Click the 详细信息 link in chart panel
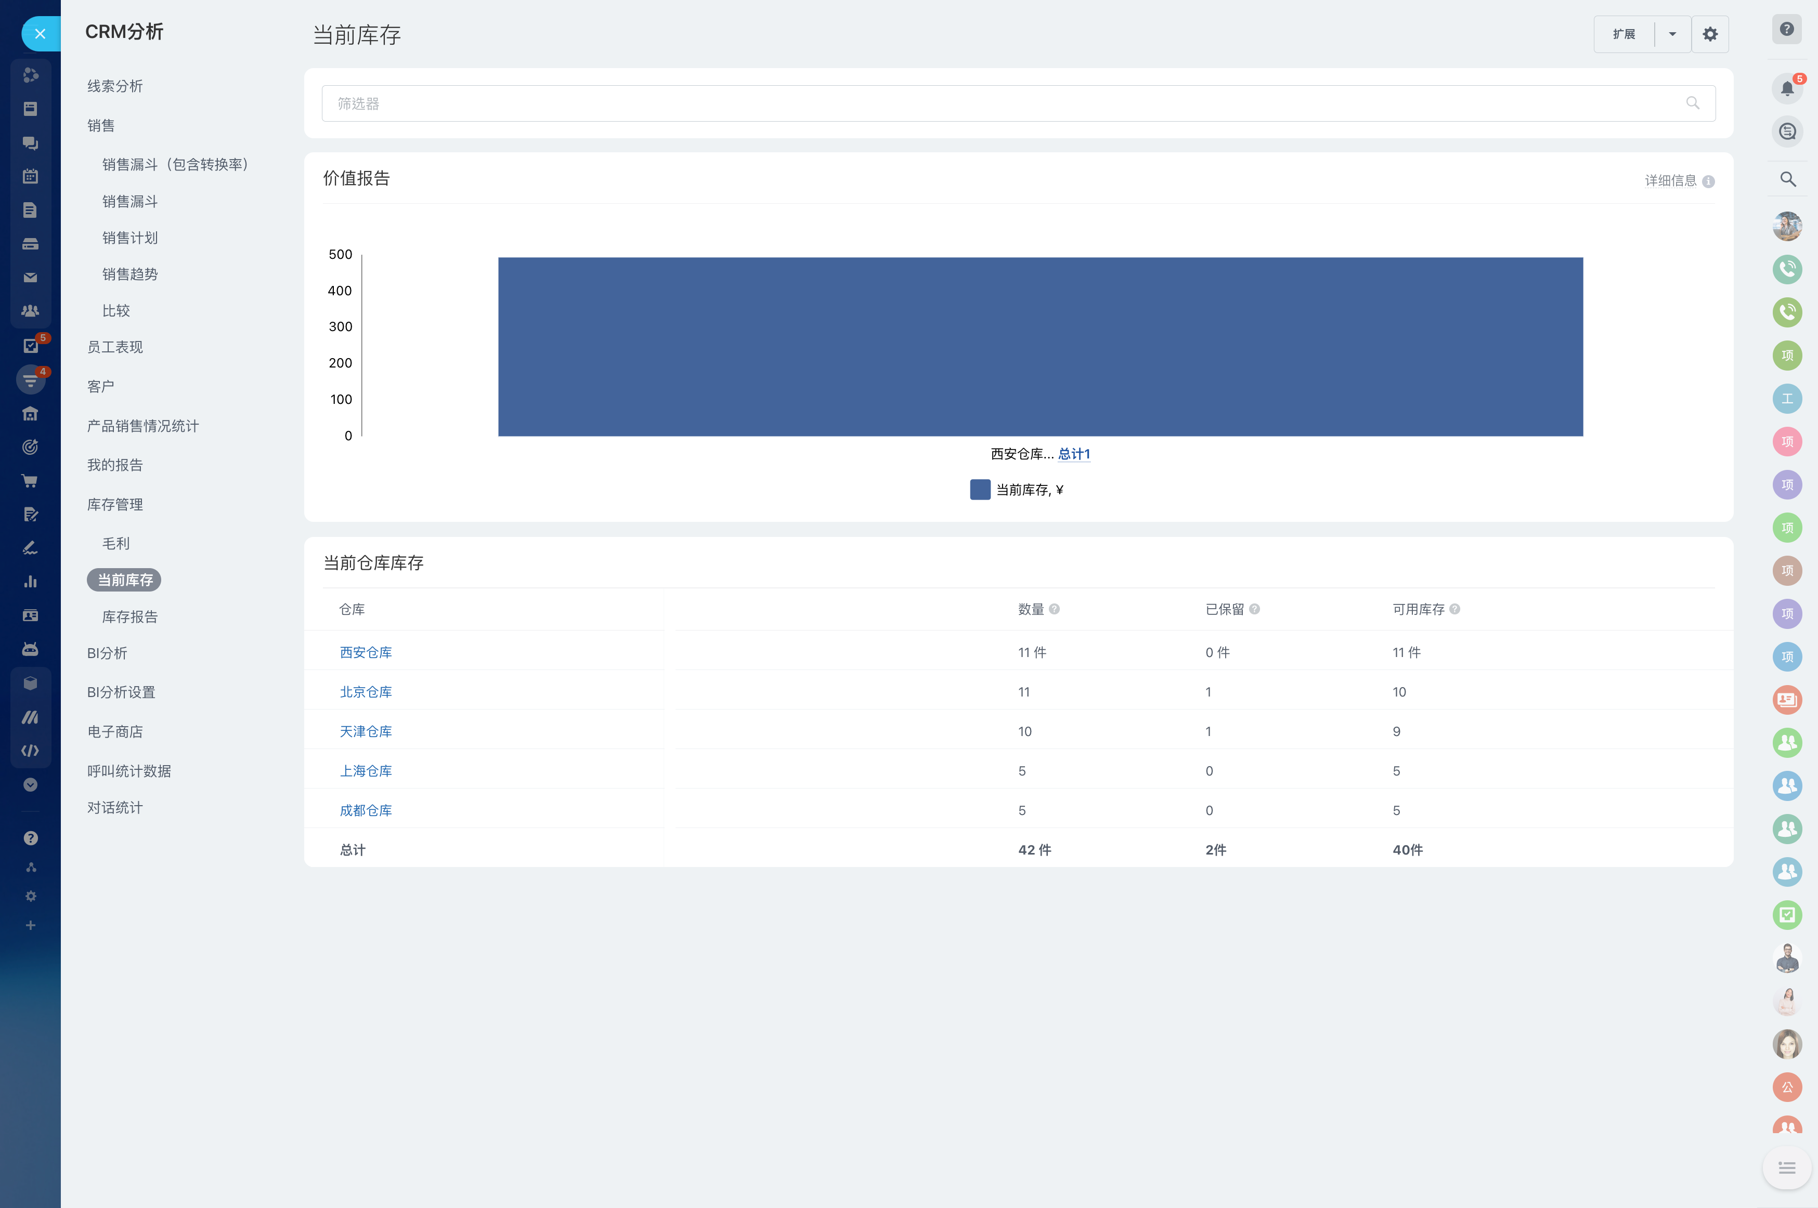This screenshot has height=1208, width=1818. 1671,180
